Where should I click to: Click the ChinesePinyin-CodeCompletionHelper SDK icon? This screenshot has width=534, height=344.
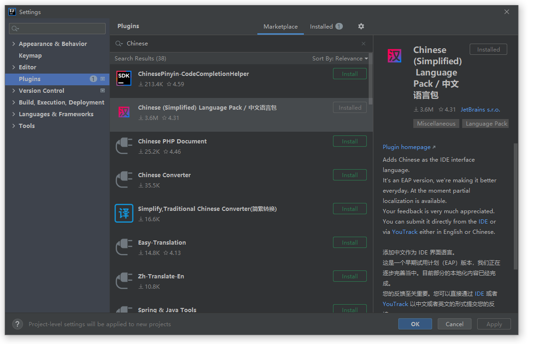pos(124,79)
